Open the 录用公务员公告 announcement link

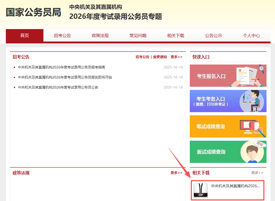point(58,87)
